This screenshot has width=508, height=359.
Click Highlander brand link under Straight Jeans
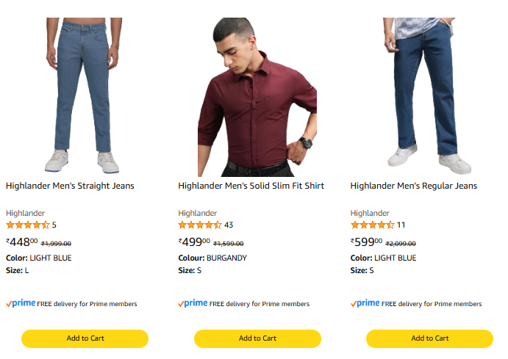point(25,213)
